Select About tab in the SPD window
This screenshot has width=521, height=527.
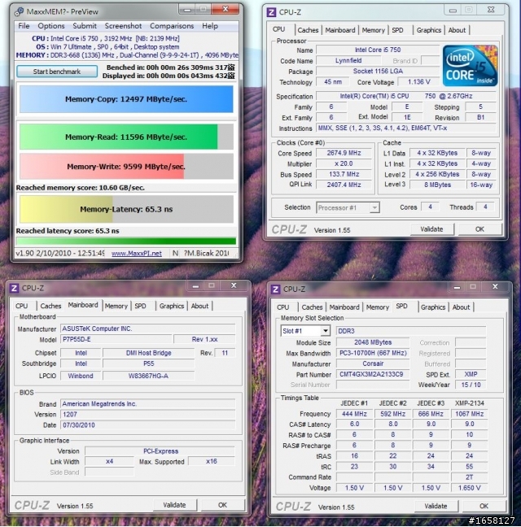[461, 307]
